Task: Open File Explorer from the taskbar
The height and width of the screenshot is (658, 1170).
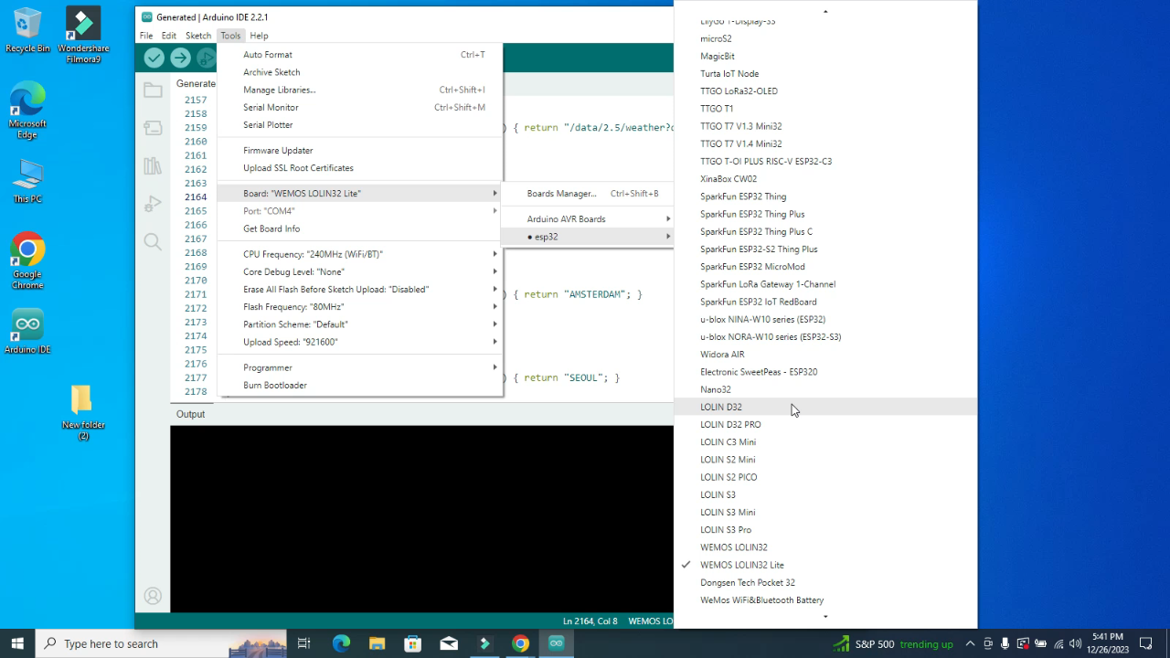Action: (377, 643)
